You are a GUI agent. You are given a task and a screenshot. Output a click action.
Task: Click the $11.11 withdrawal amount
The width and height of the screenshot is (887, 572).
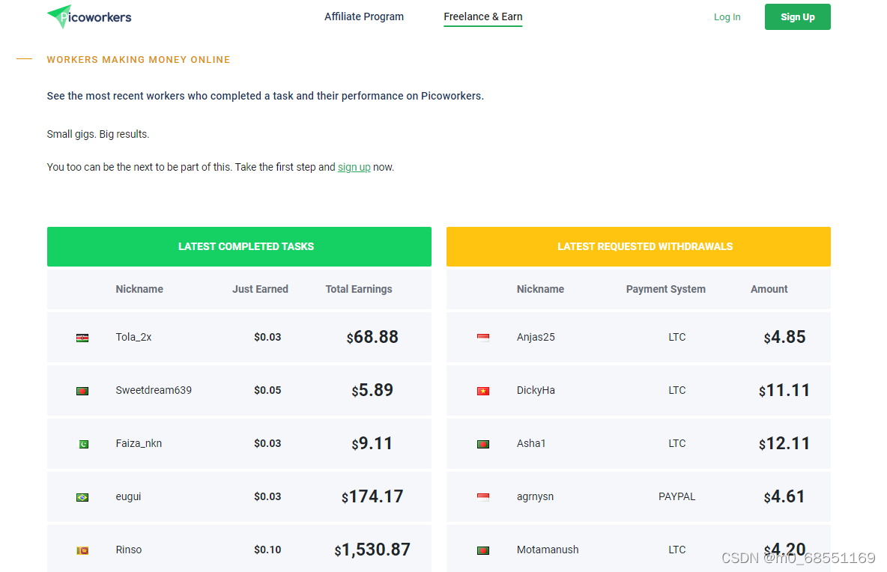coord(784,391)
